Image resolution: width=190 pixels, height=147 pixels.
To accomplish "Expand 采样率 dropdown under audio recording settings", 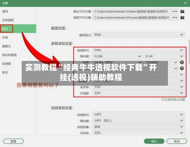I will point(139,133).
